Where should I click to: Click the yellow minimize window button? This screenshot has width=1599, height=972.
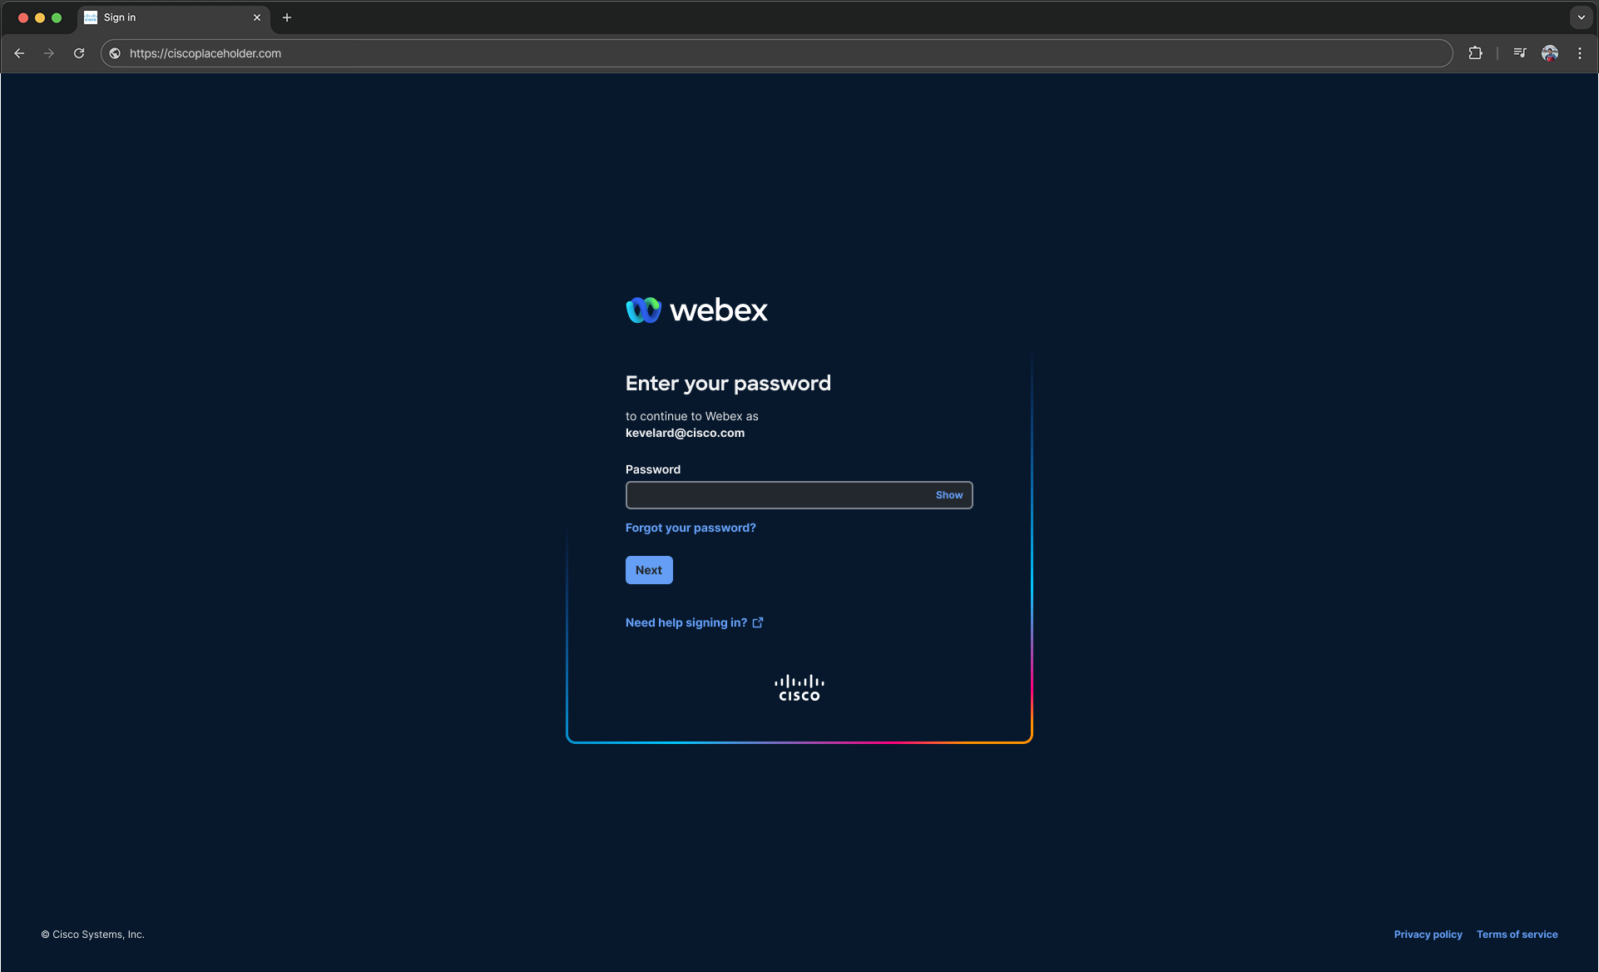tap(40, 17)
